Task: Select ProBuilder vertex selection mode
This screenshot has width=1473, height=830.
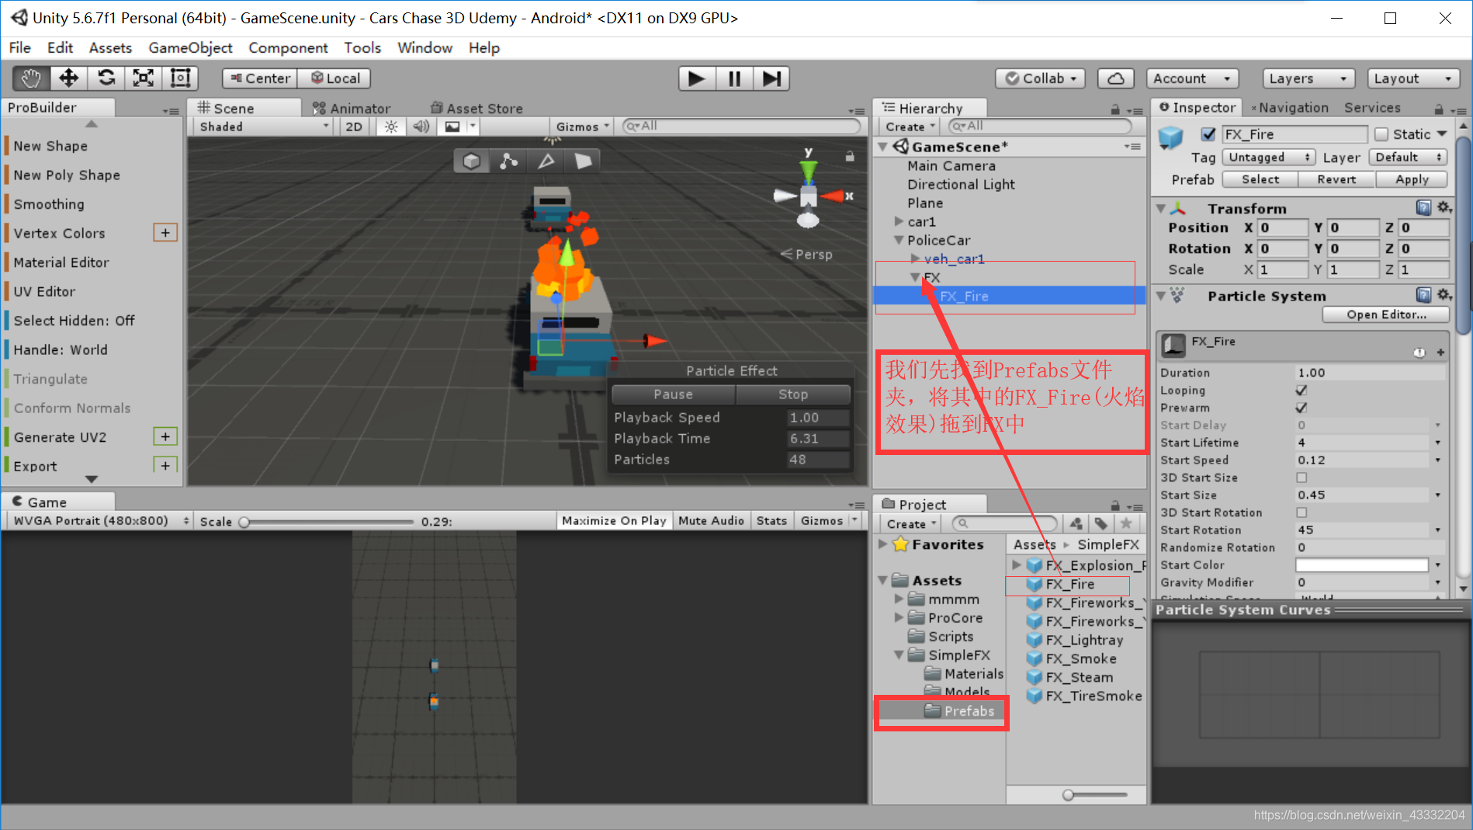Action: [508, 161]
